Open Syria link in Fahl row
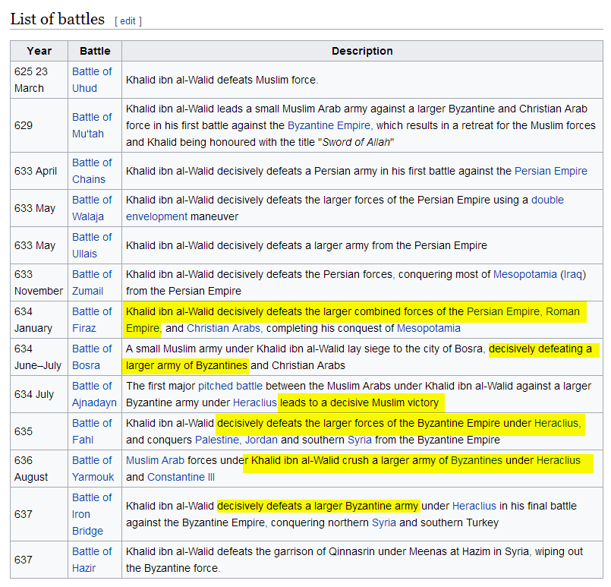611x587 pixels. click(x=359, y=440)
